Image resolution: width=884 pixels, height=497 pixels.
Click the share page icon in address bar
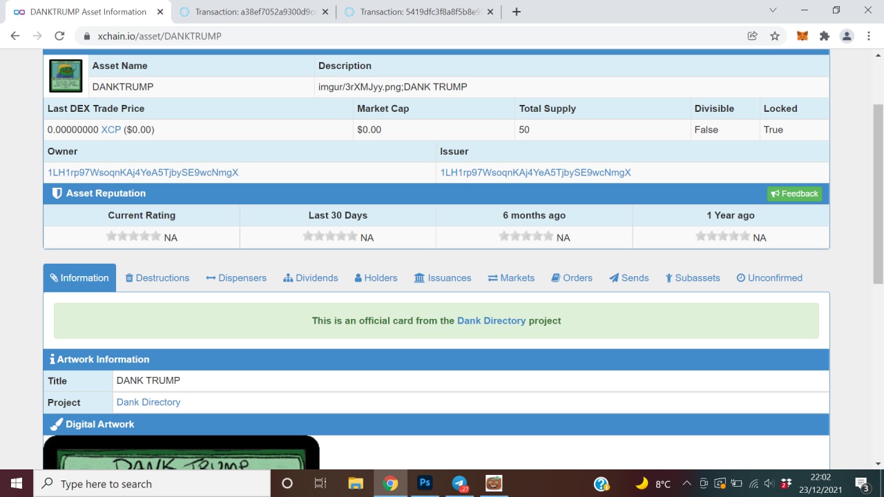(753, 36)
